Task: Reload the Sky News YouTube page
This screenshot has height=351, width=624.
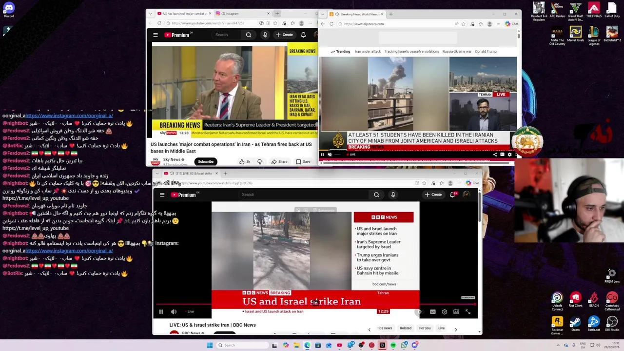Action: (159, 23)
